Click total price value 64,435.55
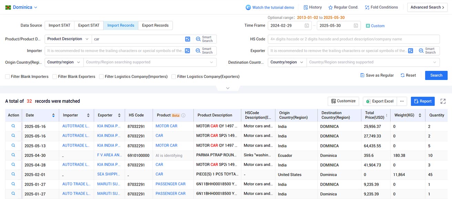Screen dimensions: 452x199 (x=373, y=146)
